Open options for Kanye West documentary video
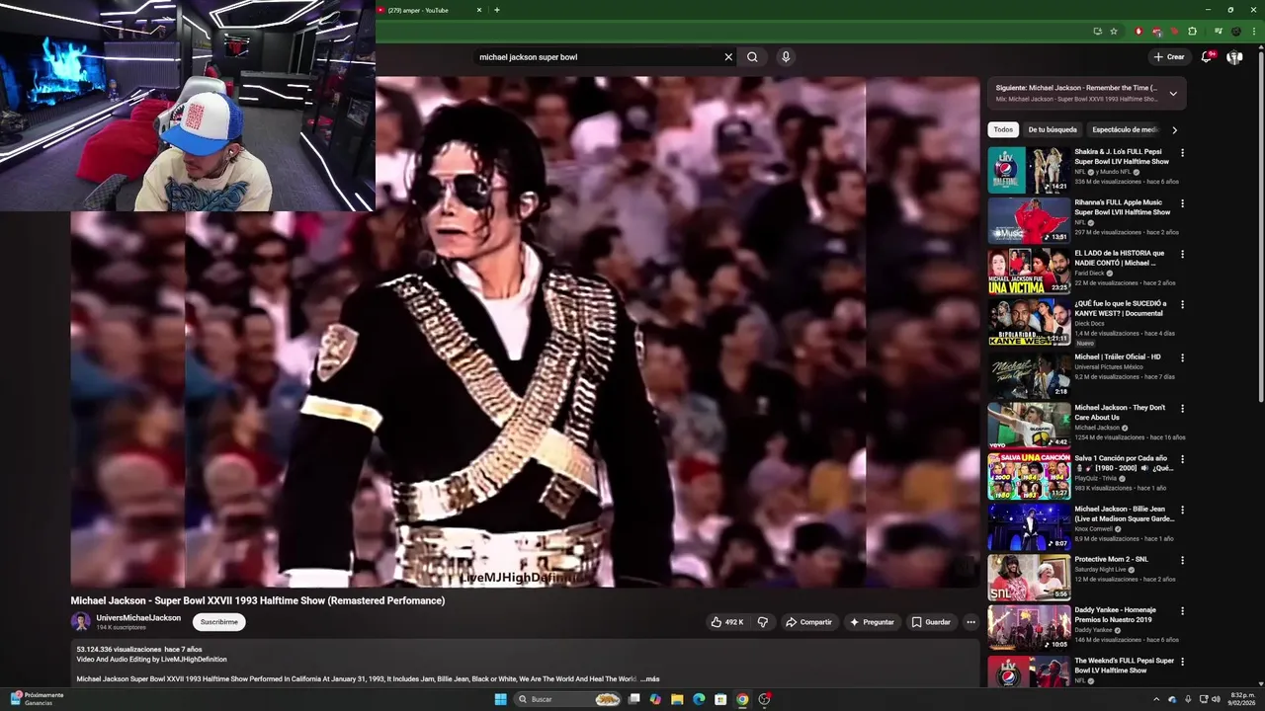 pos(1182,305)
